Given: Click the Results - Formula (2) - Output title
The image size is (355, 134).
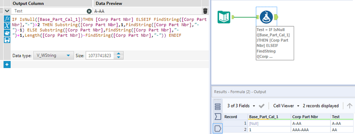Looking at the screenshot, I should click(x=240, y=92).
